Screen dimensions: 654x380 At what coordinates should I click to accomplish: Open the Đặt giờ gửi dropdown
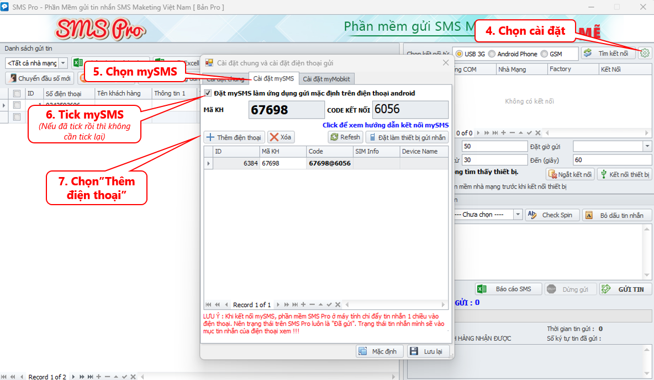(x=647, y=146)
